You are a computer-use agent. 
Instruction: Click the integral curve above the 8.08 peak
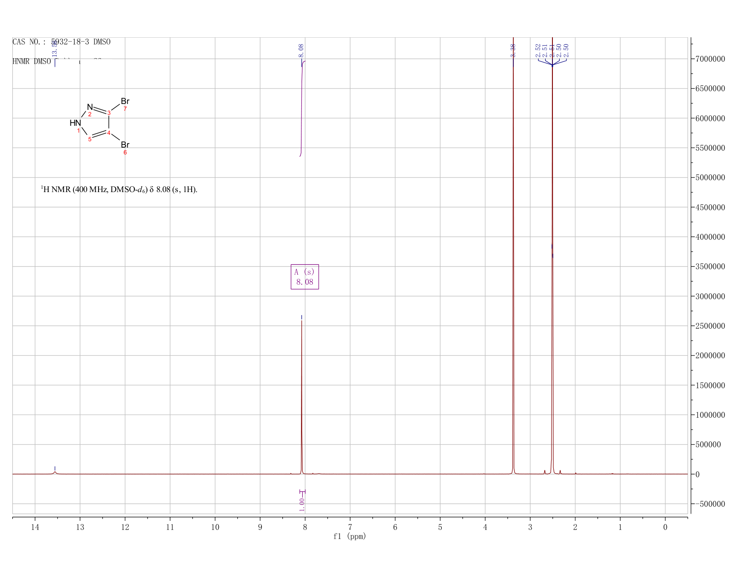302,109
